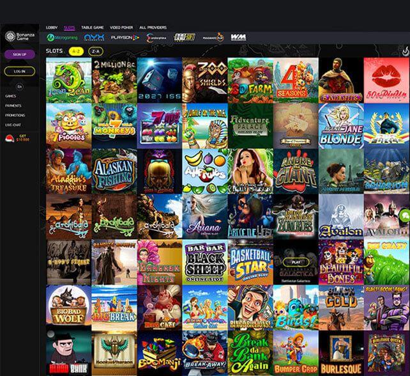The height and width of the screenshot is (376, 410).
Task: Show All Providers tab
Action: 153,27
